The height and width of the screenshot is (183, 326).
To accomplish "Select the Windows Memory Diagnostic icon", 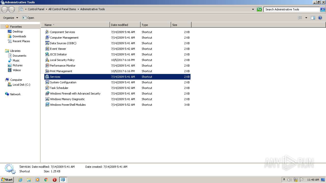I will (47, 99).
